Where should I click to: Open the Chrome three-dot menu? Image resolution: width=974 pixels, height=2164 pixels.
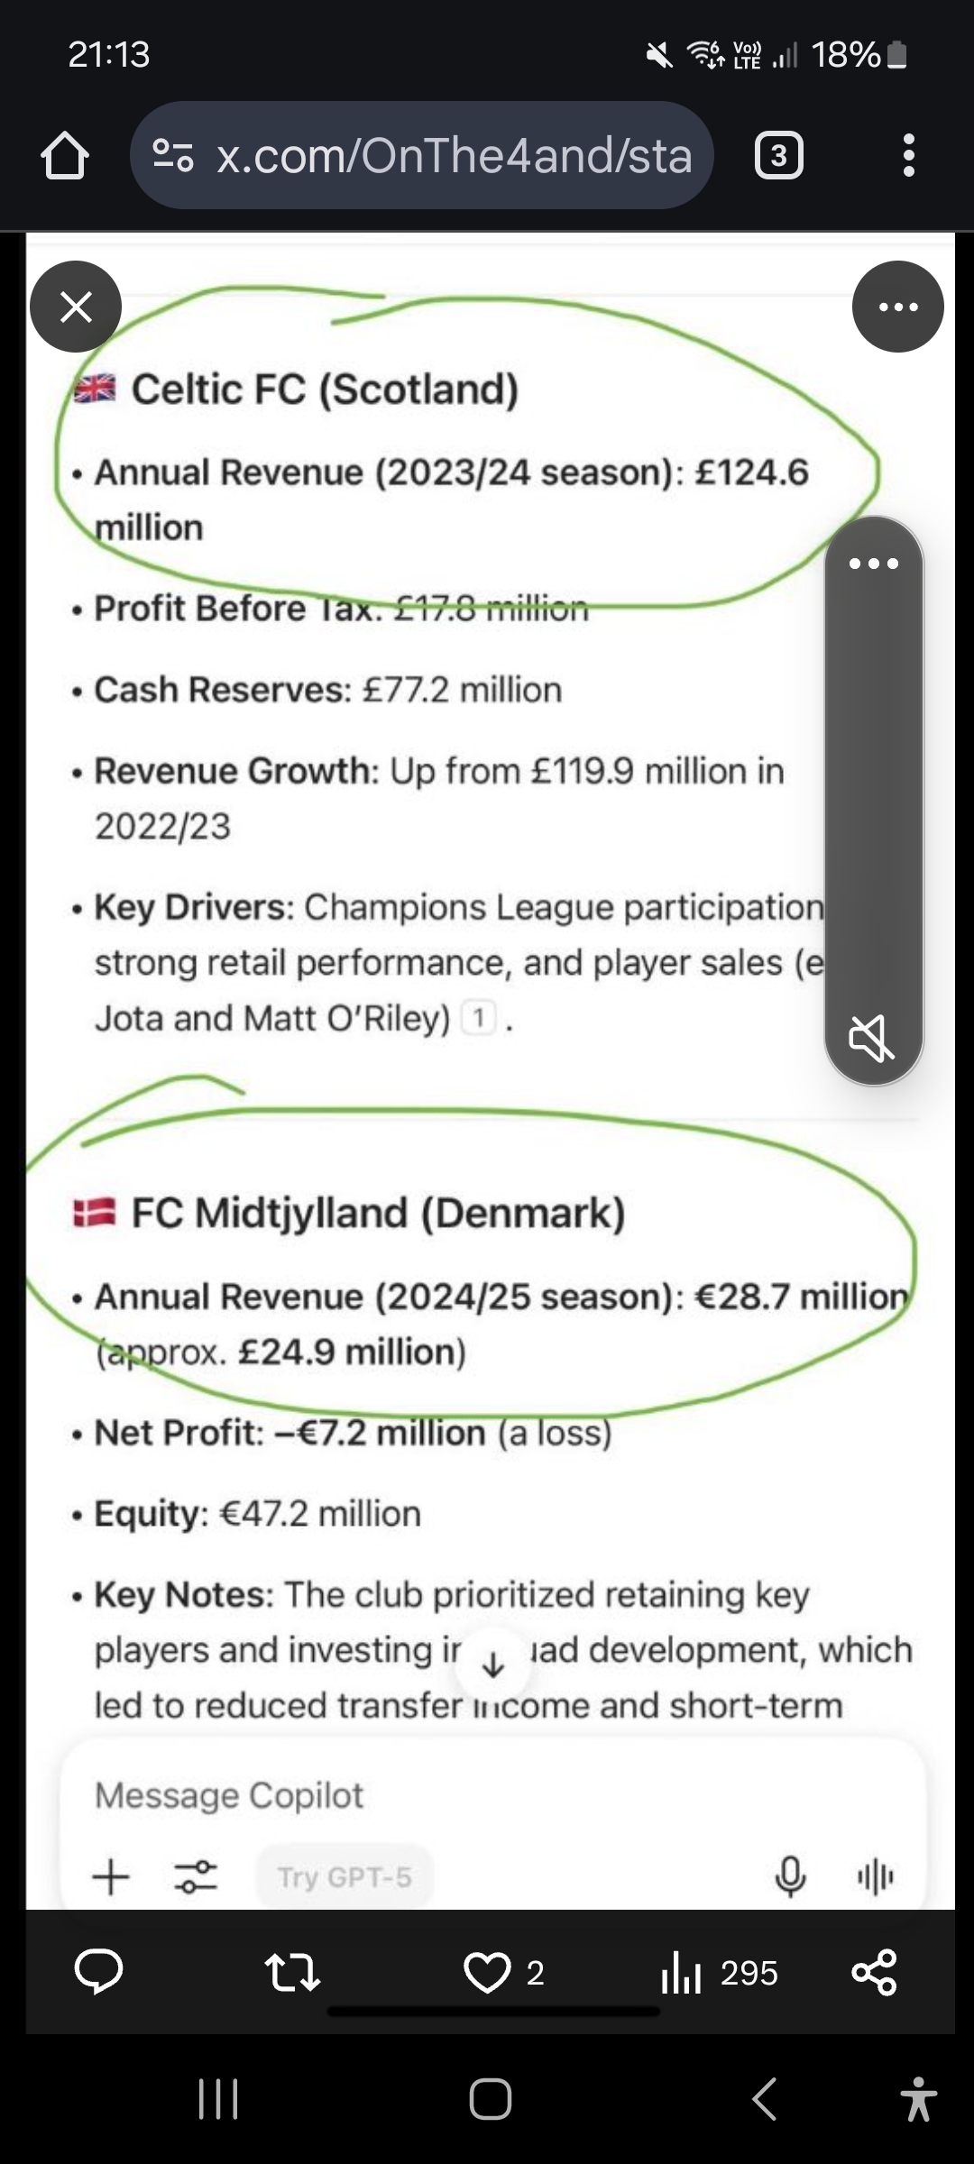[908, 155]
